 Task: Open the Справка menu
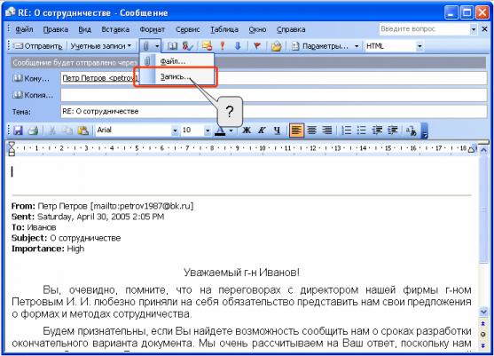pos(291,29)
